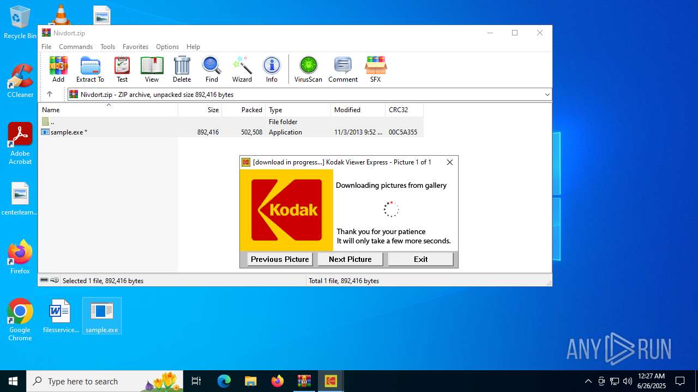Select sample.exe on the desktop
698x392 pixels.
pyautogui.click(x=102, y=316)
